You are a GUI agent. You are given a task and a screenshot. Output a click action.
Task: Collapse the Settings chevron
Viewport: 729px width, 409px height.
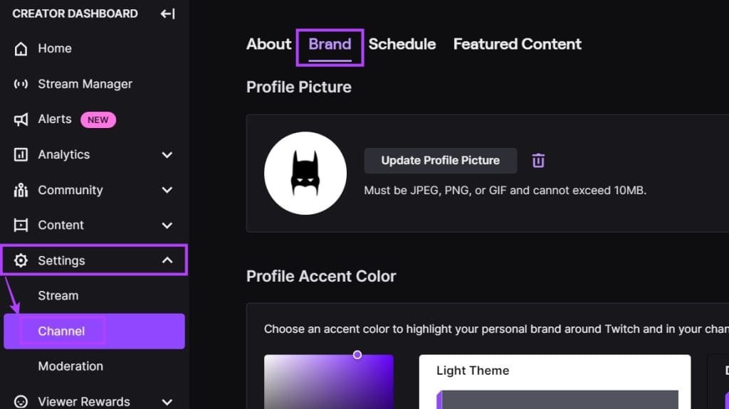[x=167, y=260]
